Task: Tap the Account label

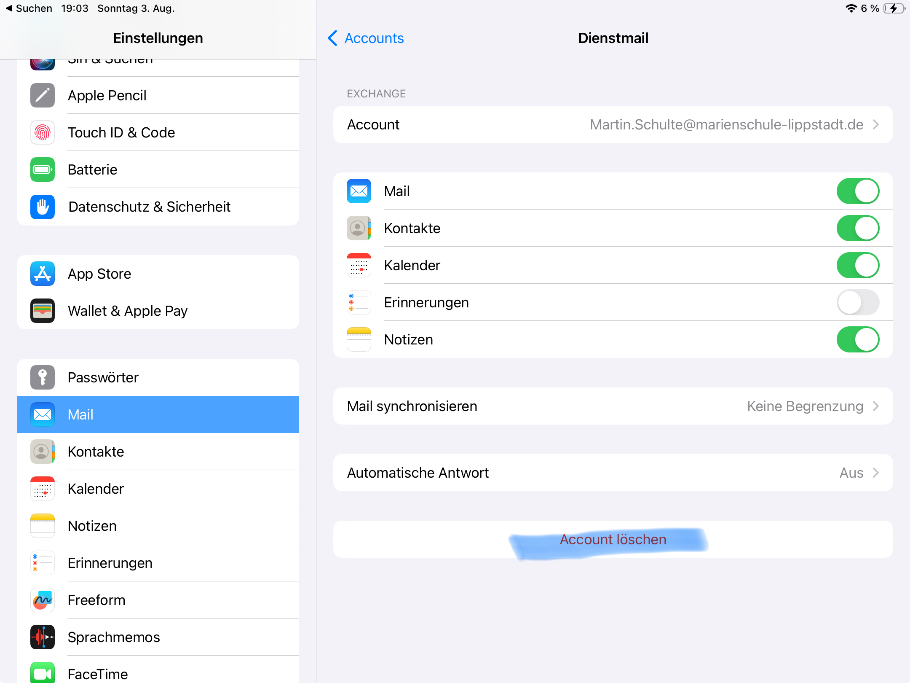Action: tap(373, 124)
